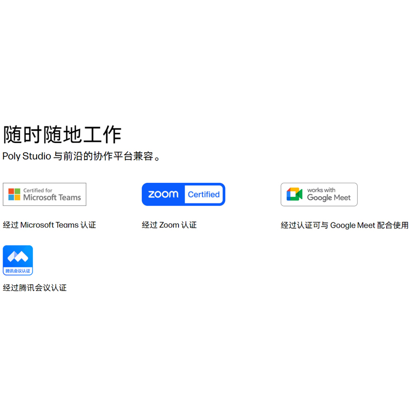Click the Tencent Meeting blue logo
The image size is (413, 413).
pyautogui.click(x=18, y=256)
